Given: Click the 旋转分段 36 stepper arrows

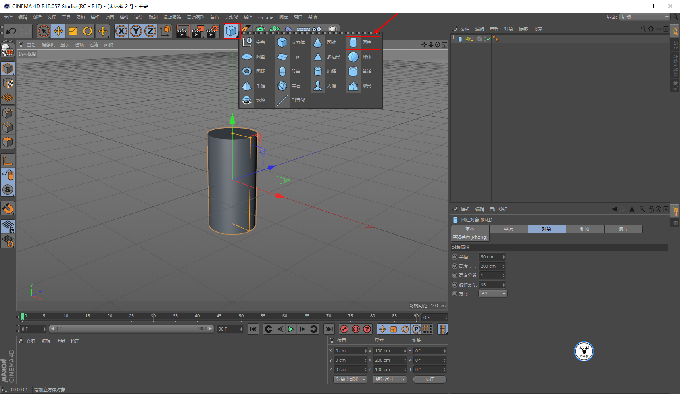Looking at the screenshot, I should click(503, 285).
